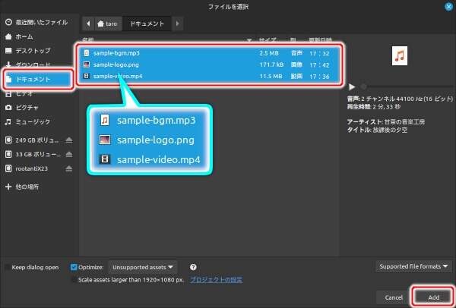Play the audio preview
This screenshot has width=456, height=308.
click(x=352, y=86)
